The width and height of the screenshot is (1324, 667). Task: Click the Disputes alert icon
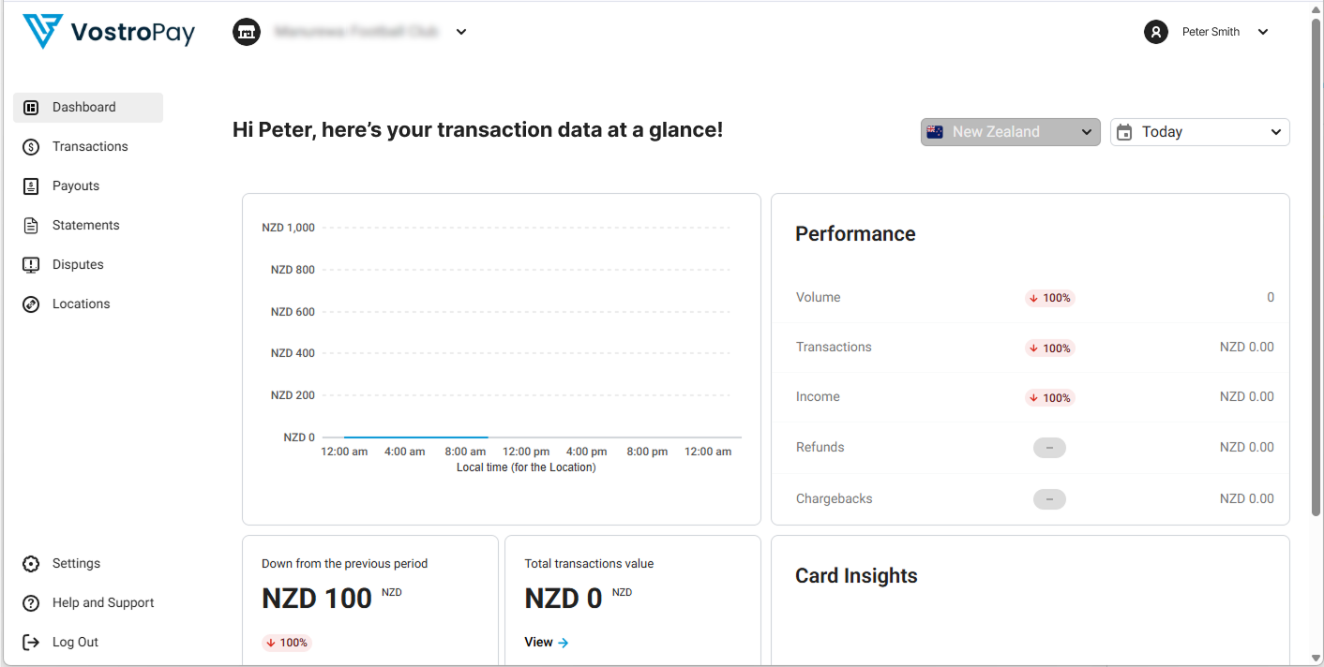(x=31, y=265)
